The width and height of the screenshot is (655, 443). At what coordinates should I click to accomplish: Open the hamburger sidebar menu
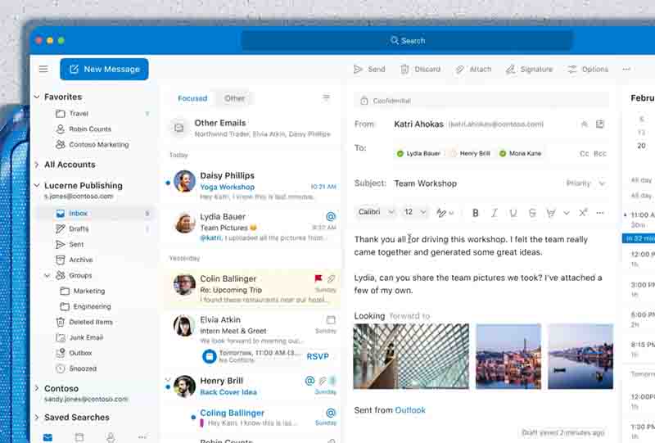(x=43, y=69)
